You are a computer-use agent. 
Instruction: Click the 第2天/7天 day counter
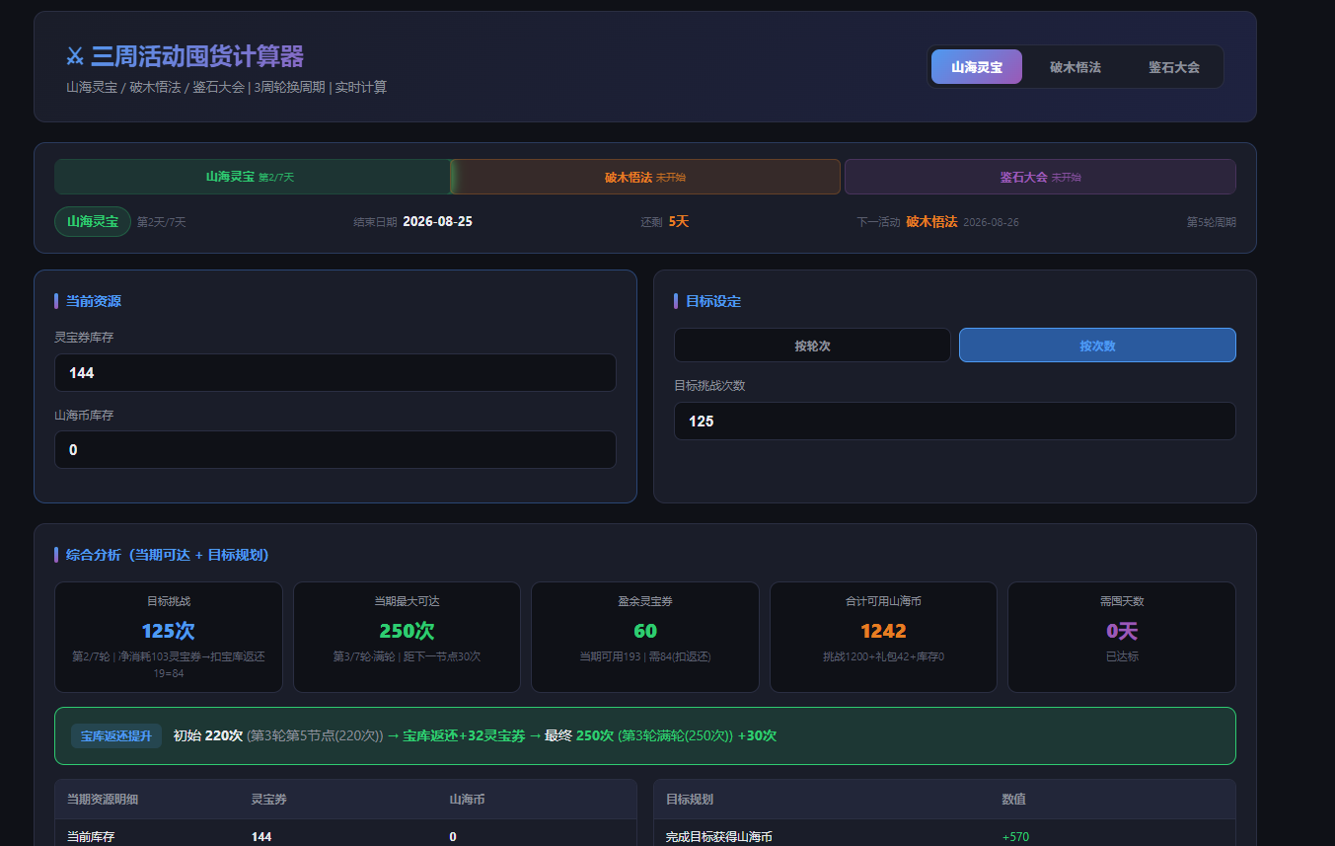[161, 222]
